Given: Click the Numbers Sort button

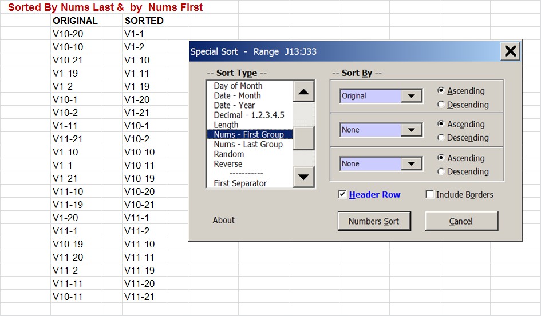Looking at the screenshot, I should point(374,221).
